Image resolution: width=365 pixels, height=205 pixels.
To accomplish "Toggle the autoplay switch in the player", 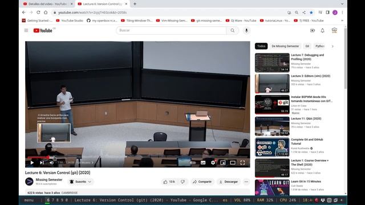I will [193, 163].
